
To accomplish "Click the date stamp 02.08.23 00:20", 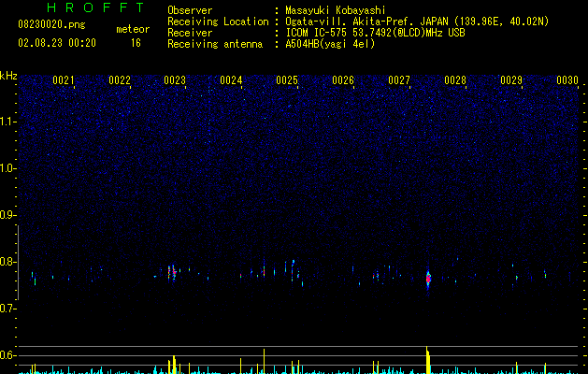I will [57, 43].
